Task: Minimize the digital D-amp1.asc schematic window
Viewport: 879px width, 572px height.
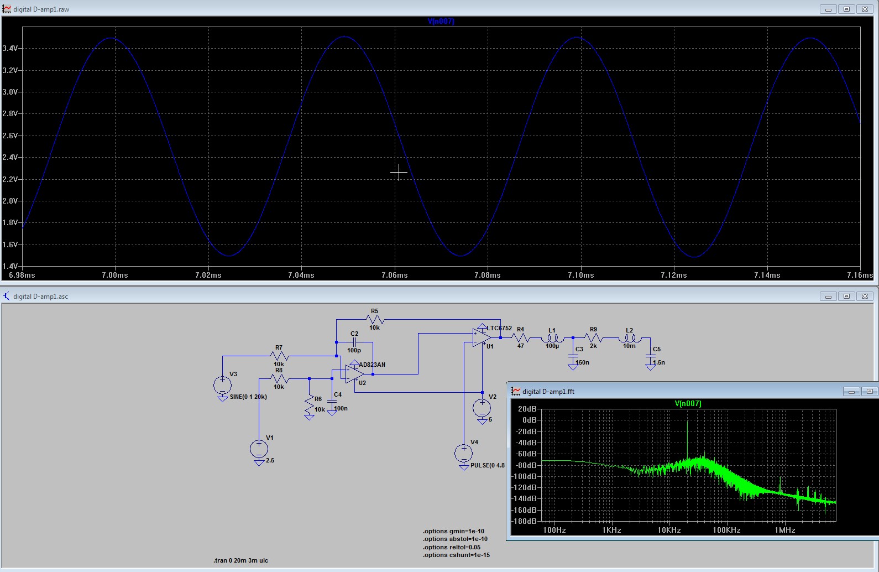Action: tap(828, 296)
